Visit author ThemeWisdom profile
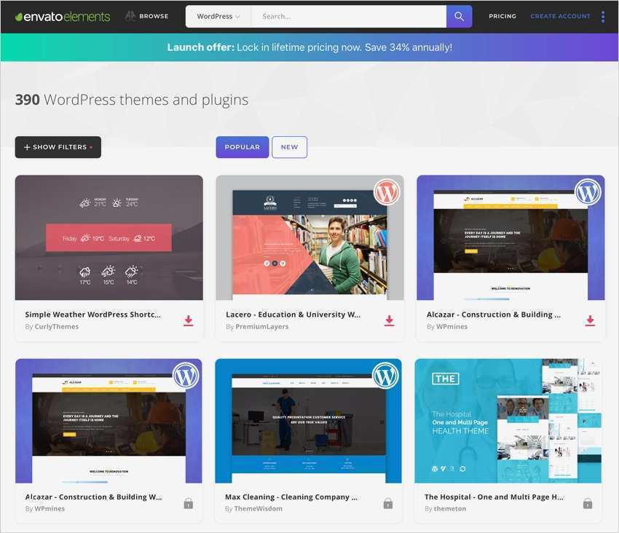Viewport: 619px width, 533px height. pyautogui.click(x=259, y=509)
